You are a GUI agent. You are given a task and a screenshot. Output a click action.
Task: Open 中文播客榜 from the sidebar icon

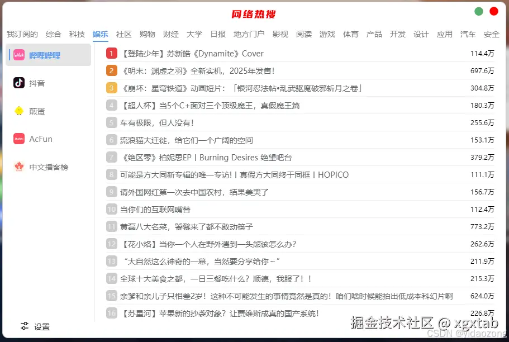19,167
